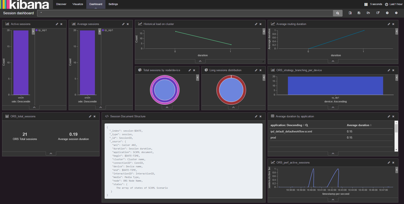Toggle rp_sip1 legend entry in Active sessions
Screen dimensions: 404x204
pos(42,30)
